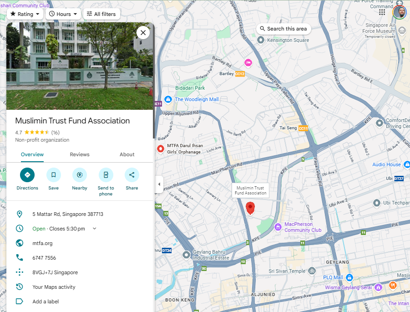The width and height of the screenshot is (410, 312).
Task: Click Bidadari Park label
Action: [x=190, y=88]
